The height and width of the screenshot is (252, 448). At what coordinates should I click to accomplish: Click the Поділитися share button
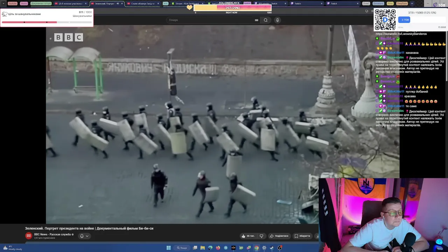[x=279, y=236]
